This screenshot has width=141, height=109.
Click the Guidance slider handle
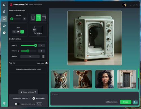tap(28, 51)
